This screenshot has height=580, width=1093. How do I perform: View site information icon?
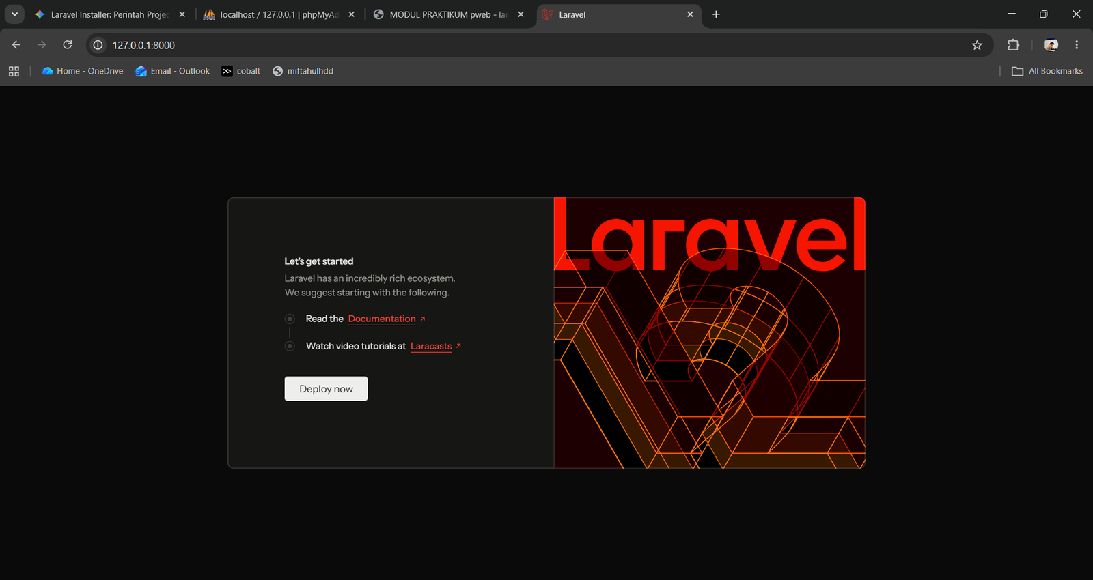point(98,45)
